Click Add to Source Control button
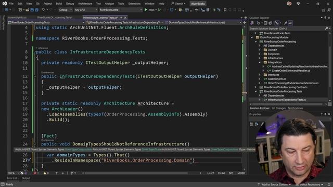333x187 pixels. click(x=274, y=184)
